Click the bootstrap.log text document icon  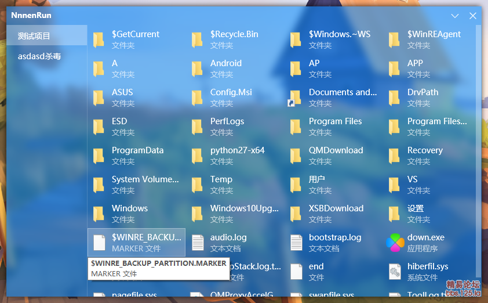(x=296, y=243)
